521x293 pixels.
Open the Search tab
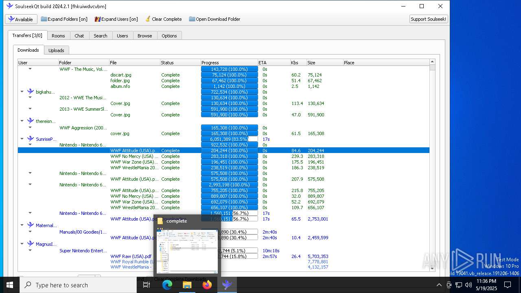[101, 36]
